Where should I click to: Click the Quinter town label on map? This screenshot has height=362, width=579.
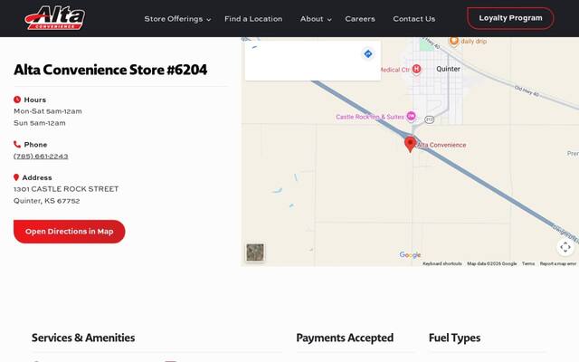(448, 69)
